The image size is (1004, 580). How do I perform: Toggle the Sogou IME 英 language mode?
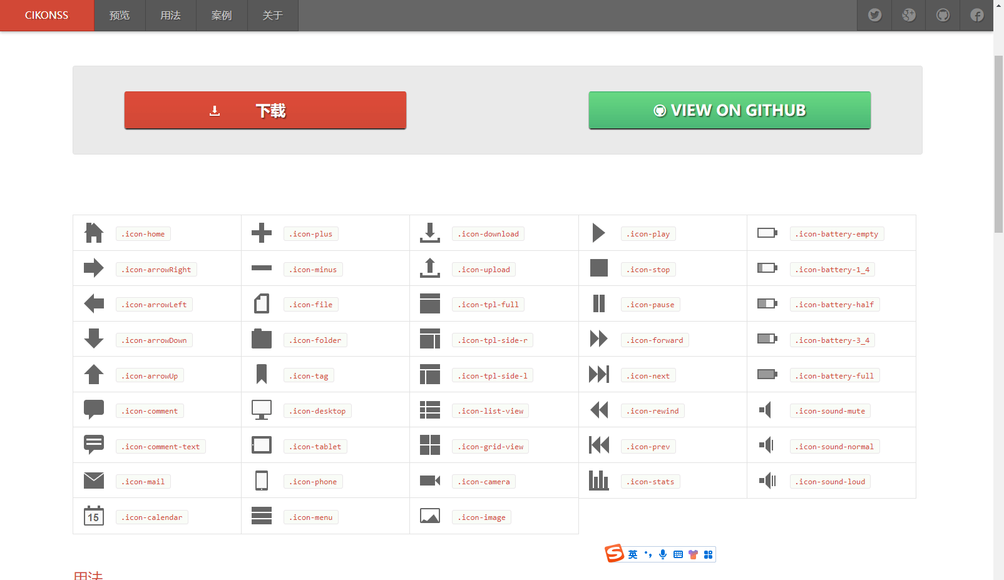point(633,554)
